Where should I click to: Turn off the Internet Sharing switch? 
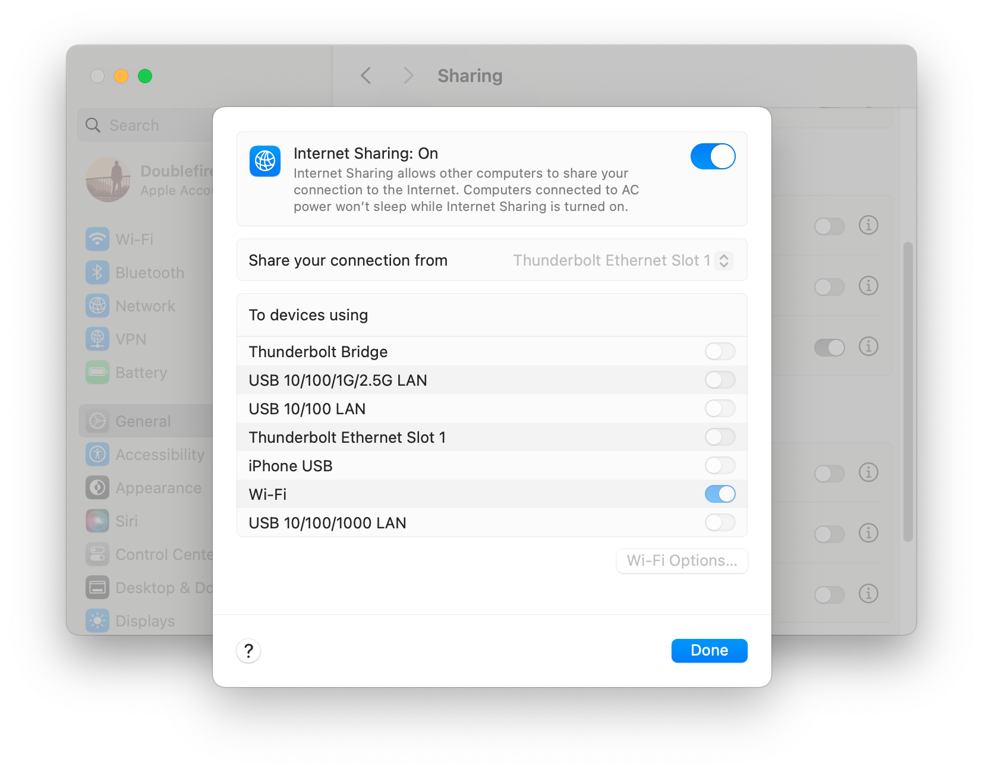pyautogui.click(x=713, y=156)
